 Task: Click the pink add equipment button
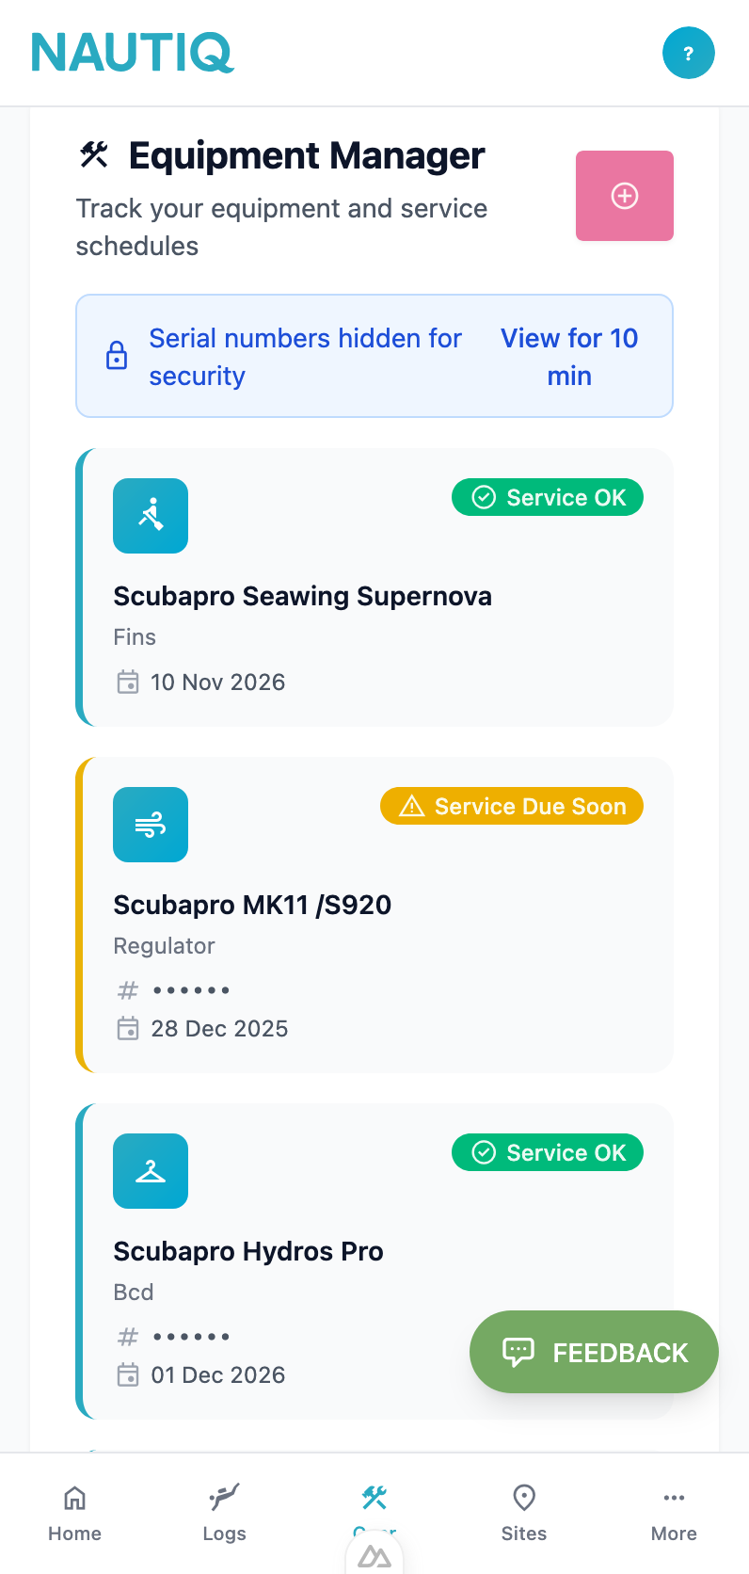624,196
